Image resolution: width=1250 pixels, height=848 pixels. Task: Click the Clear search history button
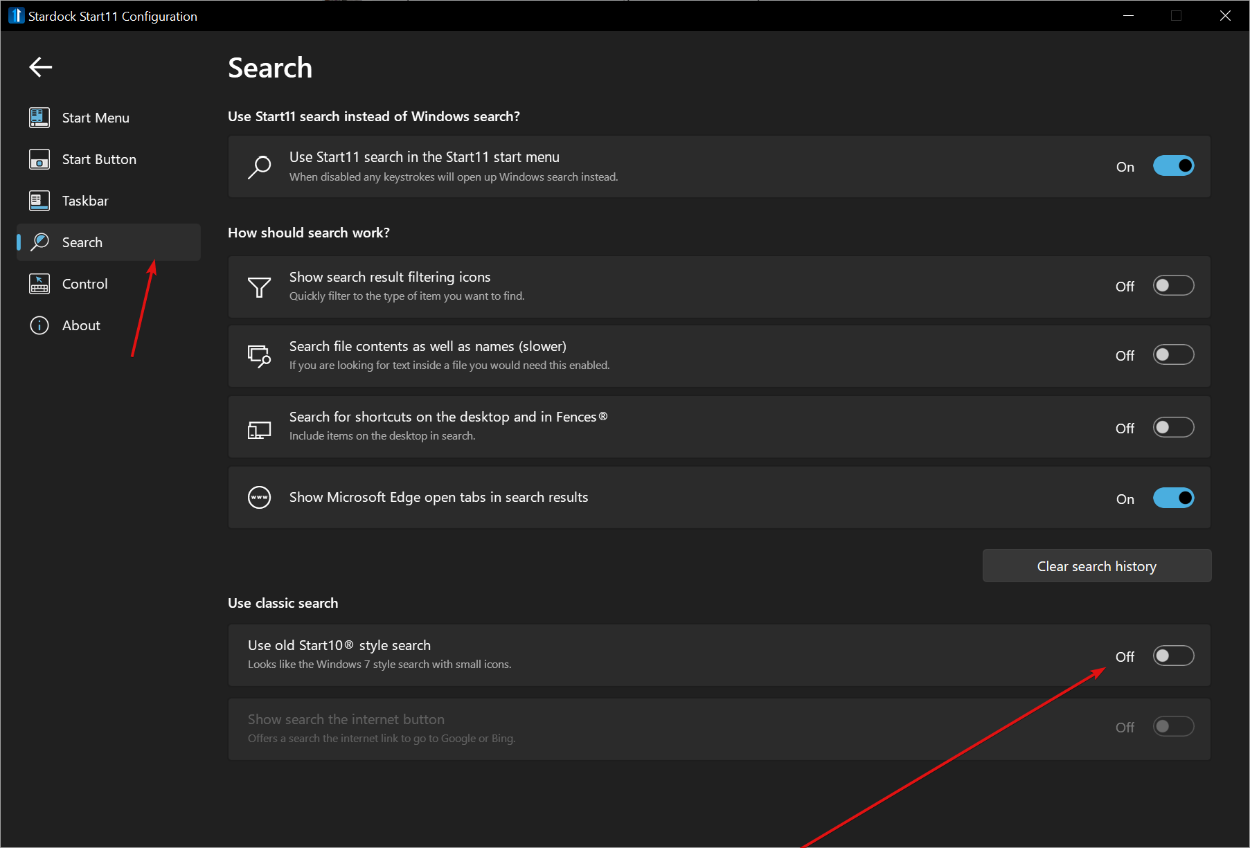tap(1096, 566)
